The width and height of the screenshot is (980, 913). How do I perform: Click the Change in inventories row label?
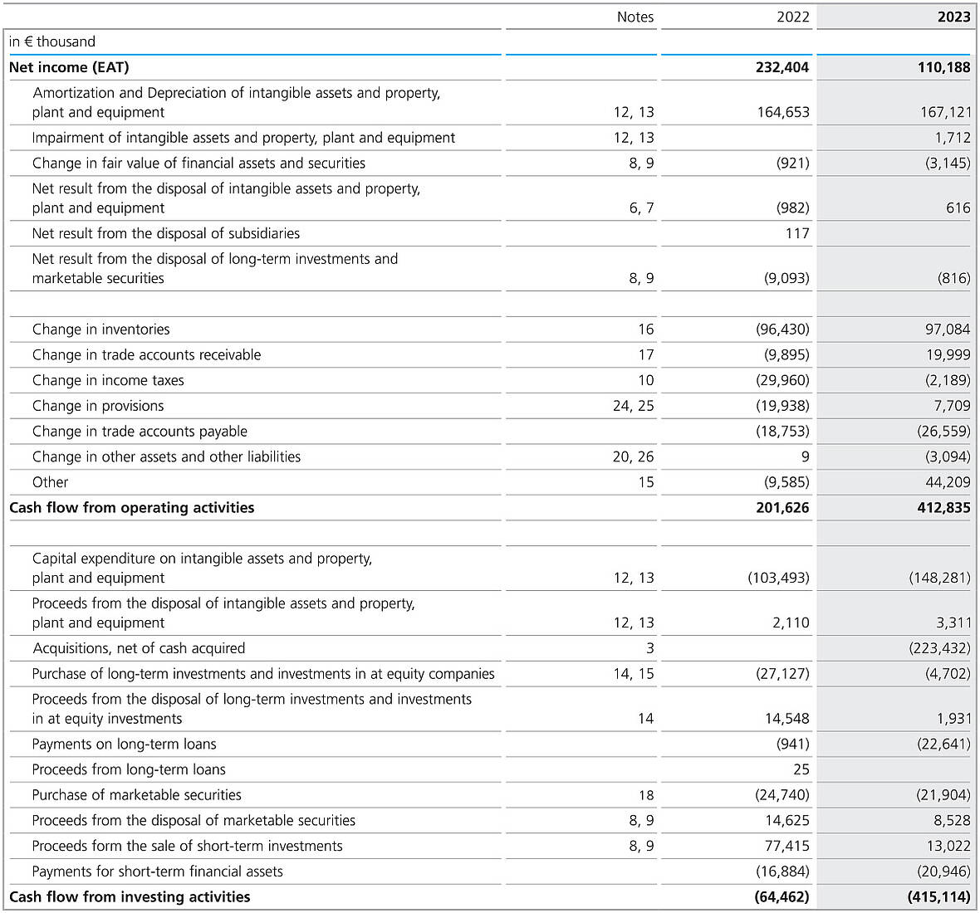(100, 330)
